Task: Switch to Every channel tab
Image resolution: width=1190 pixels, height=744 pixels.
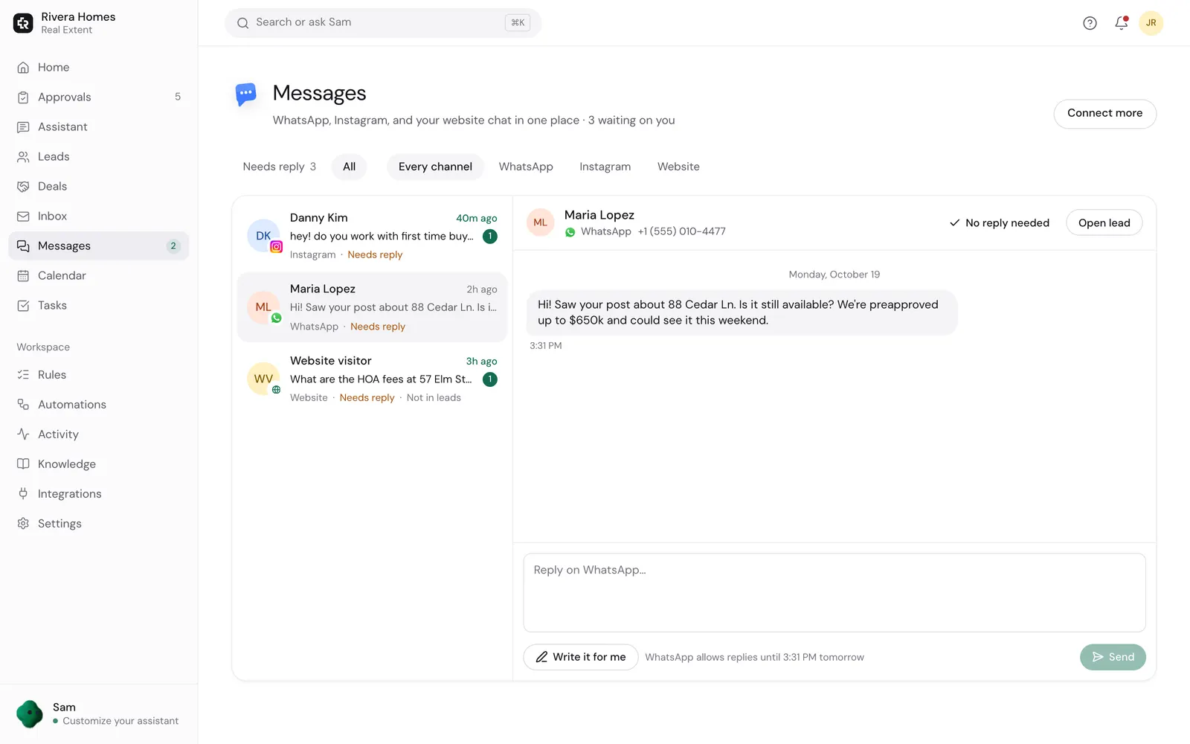Action: coord(435,167)
